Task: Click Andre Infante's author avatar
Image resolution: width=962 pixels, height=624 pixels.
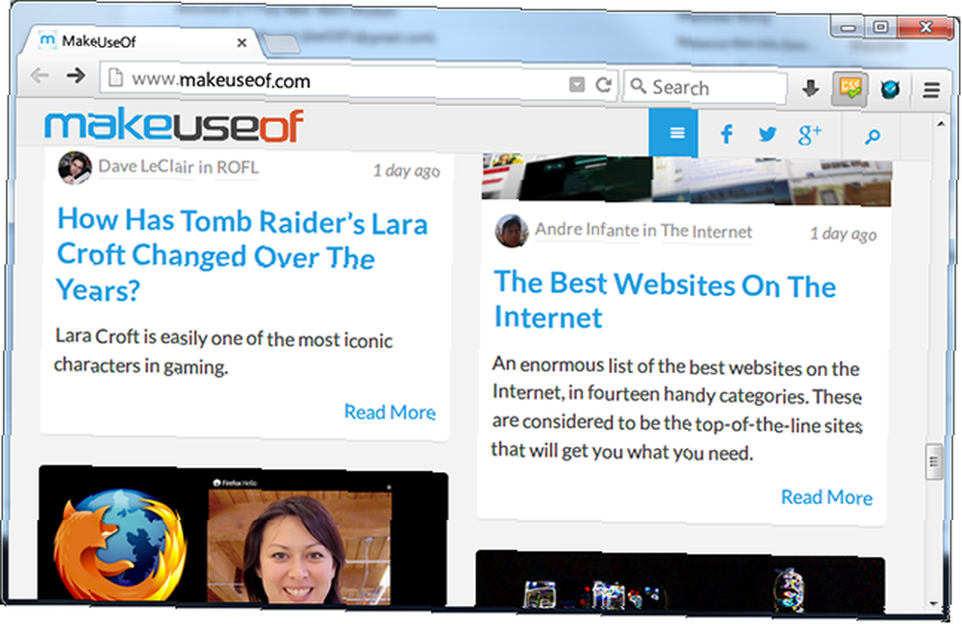Action: 512,231
